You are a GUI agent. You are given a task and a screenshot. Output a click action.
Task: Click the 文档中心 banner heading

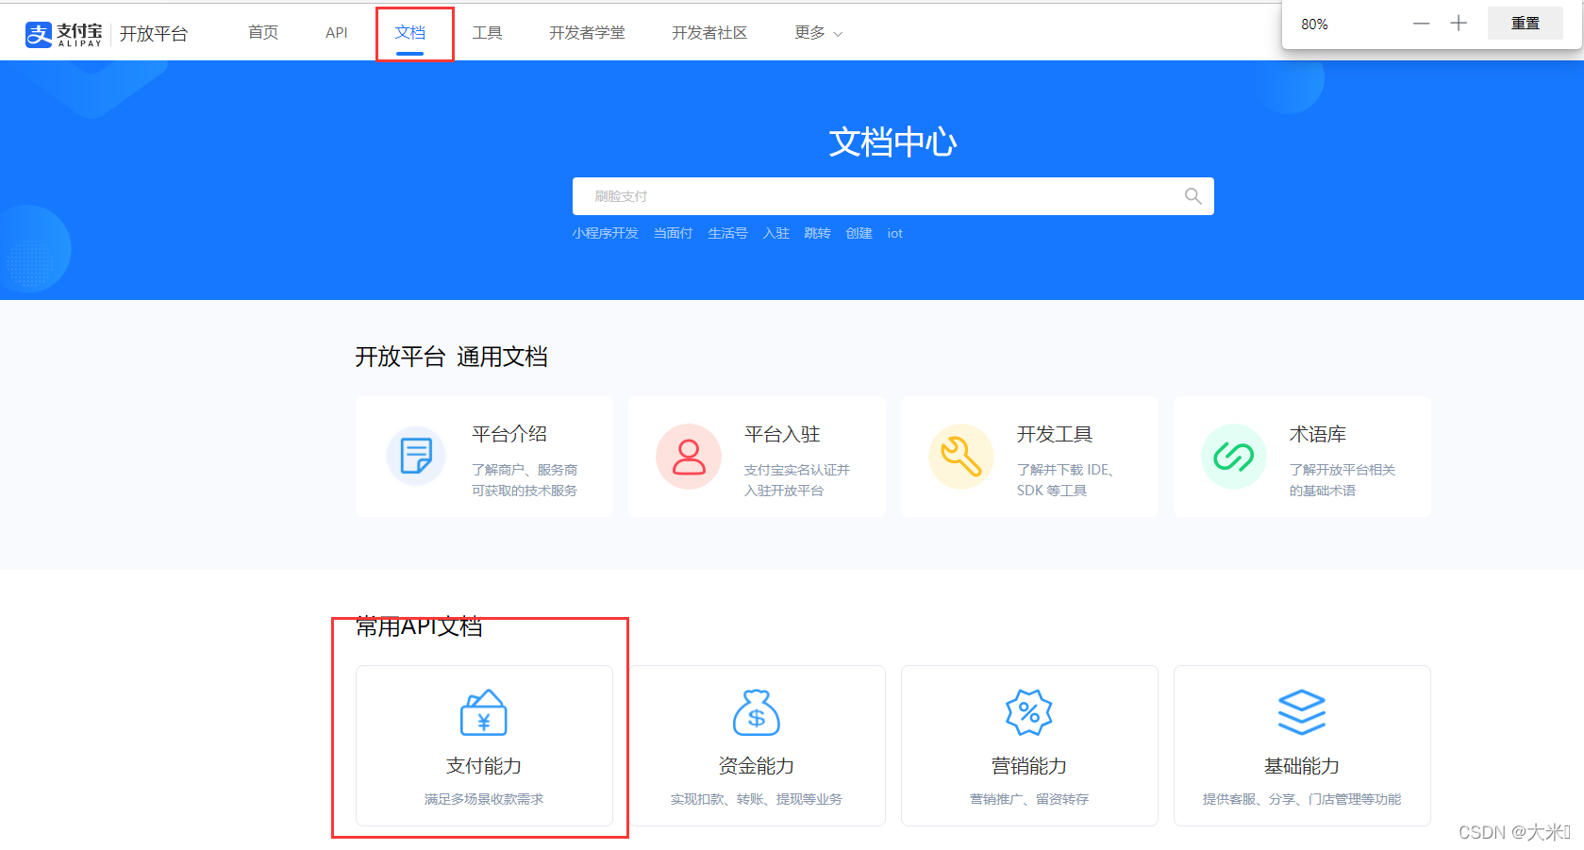pos(892,142)
